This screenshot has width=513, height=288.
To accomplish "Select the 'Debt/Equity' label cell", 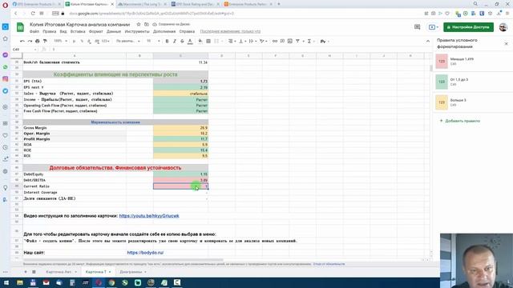I will pyautogui.click(x=75, y=174).
